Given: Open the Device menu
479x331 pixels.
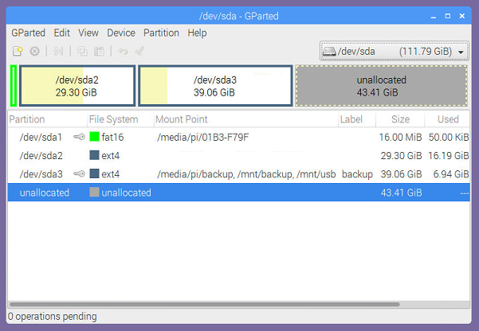Looking at the screenshot, I should pos(121,33).
